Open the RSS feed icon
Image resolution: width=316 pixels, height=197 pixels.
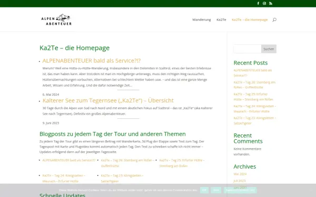click(x=271, y=4)
